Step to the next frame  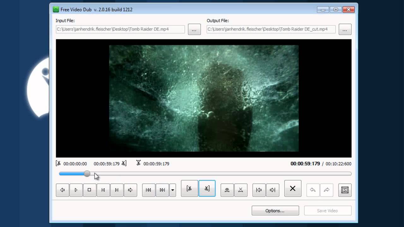tap(116, 190)
